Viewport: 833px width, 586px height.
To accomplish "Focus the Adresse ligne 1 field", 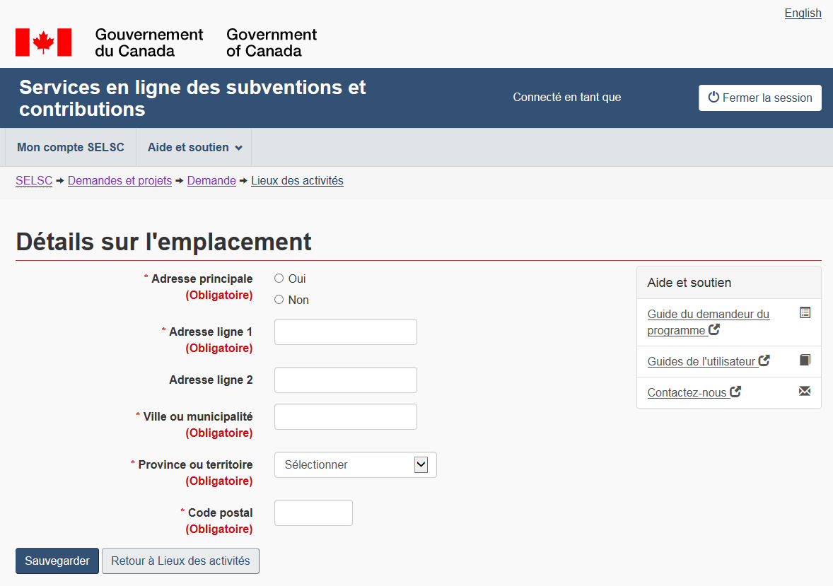I will (x=345, y=332).
